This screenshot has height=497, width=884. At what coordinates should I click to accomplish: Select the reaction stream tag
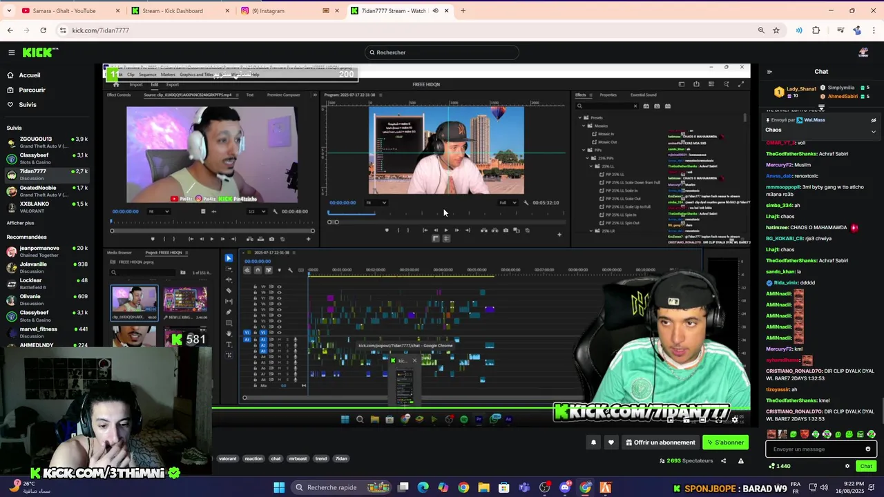pyautogui.click(x=253, y=458)
